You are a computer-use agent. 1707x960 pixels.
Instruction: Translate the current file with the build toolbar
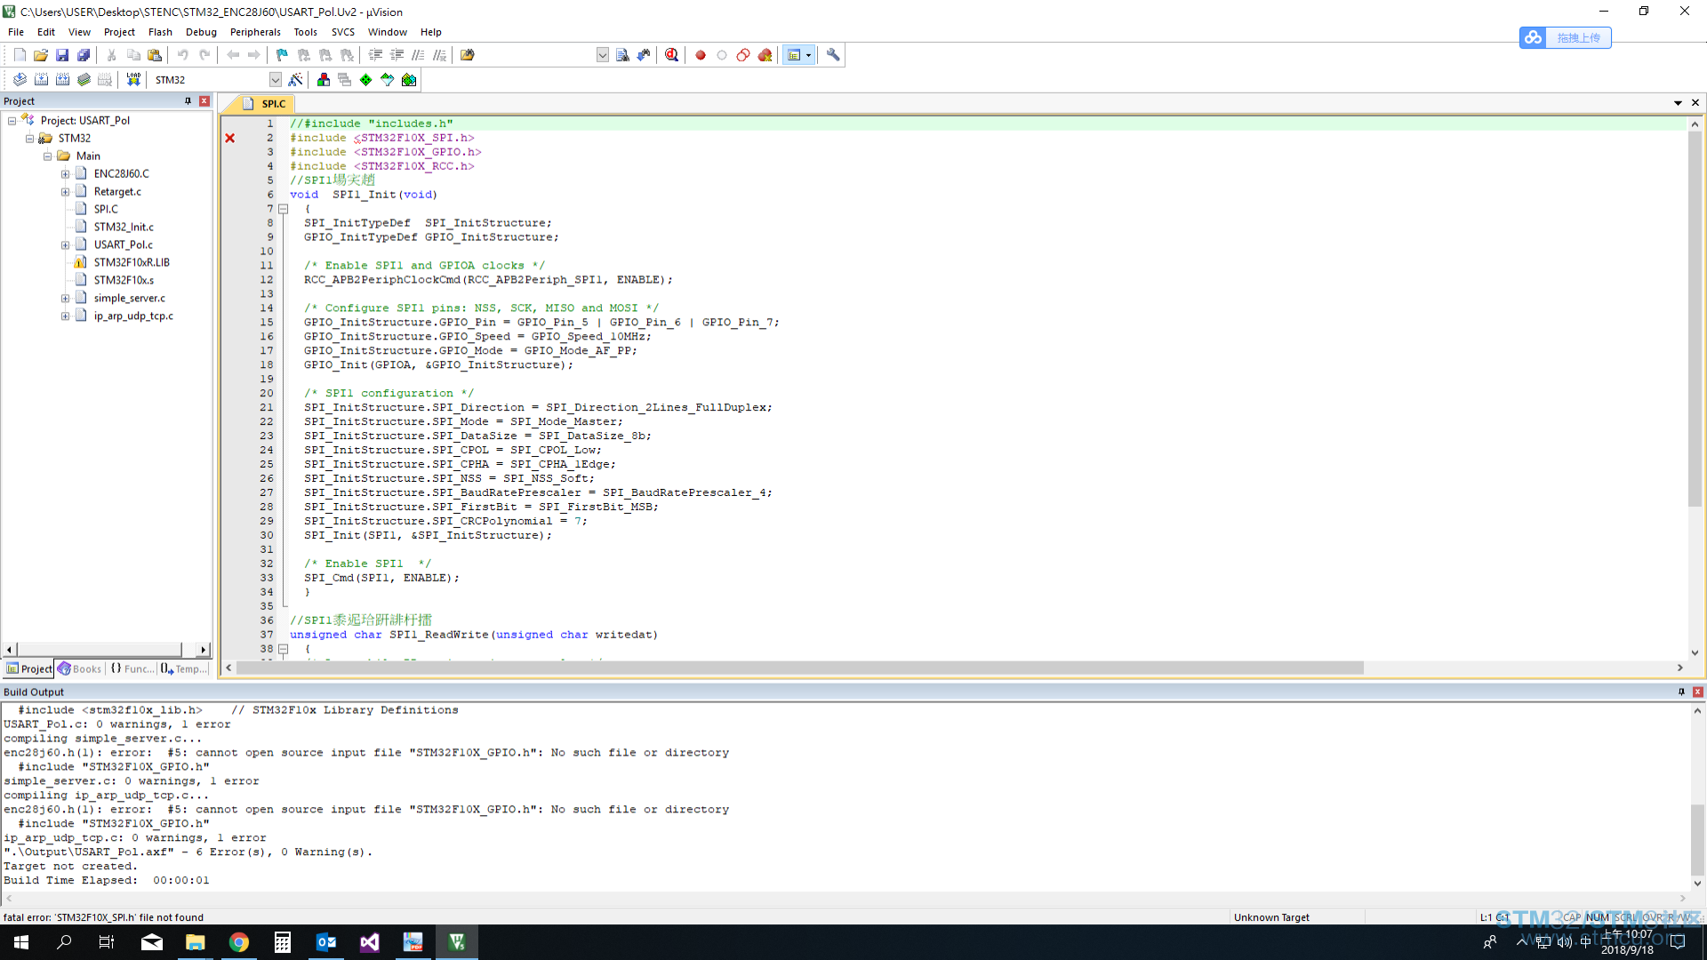[20, 80]
